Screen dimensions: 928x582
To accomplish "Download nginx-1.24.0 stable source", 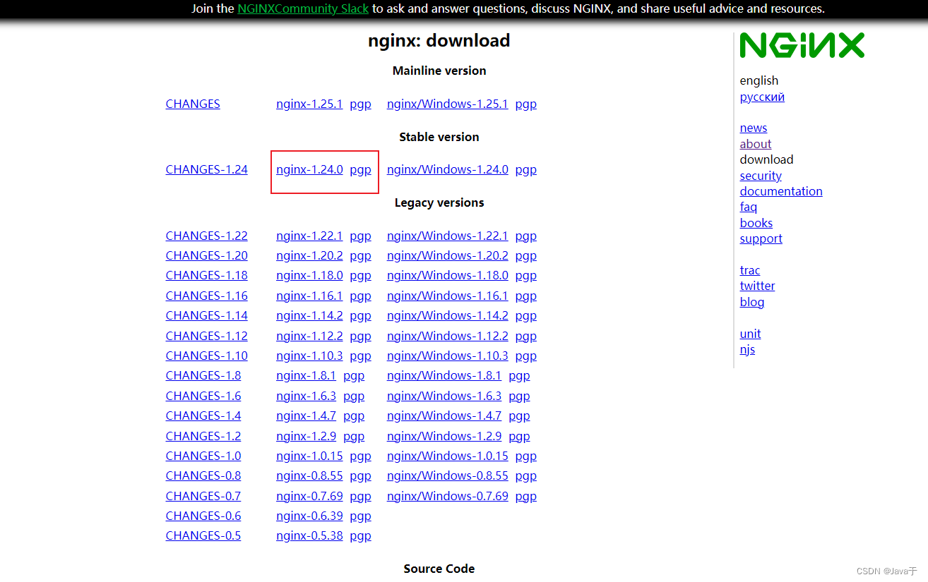I will 309,169.
